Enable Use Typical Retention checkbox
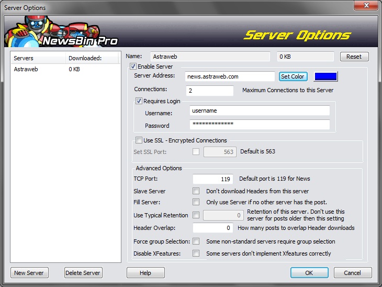This screenshot has width=382, height=287. pos(196,215)
